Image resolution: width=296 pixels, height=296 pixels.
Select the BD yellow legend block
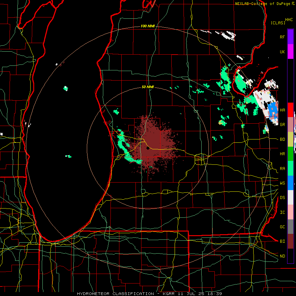[x=290, y=139]
